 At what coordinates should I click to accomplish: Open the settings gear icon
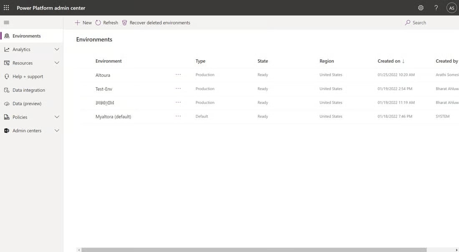(x=421, y=8)
